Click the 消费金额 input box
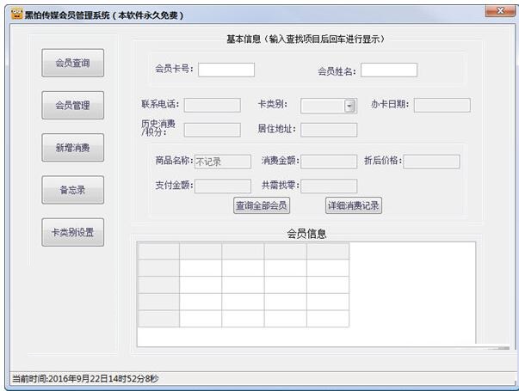This screenshot has width=519, height=391. [329, 162]
